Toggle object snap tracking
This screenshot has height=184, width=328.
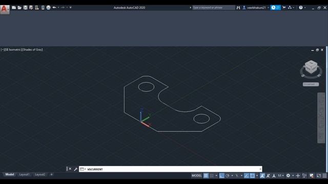247,176
